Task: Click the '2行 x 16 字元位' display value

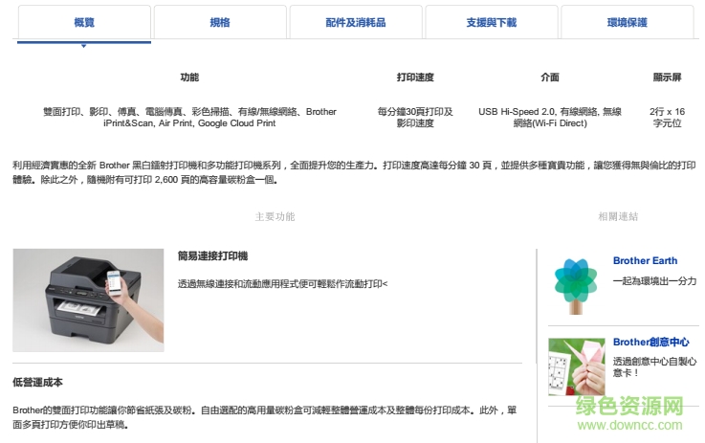Action: pos(668,118)
